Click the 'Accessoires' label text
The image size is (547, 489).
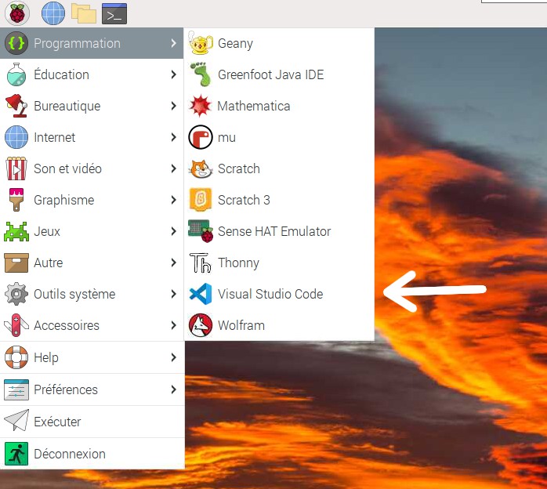coord(67,325)
